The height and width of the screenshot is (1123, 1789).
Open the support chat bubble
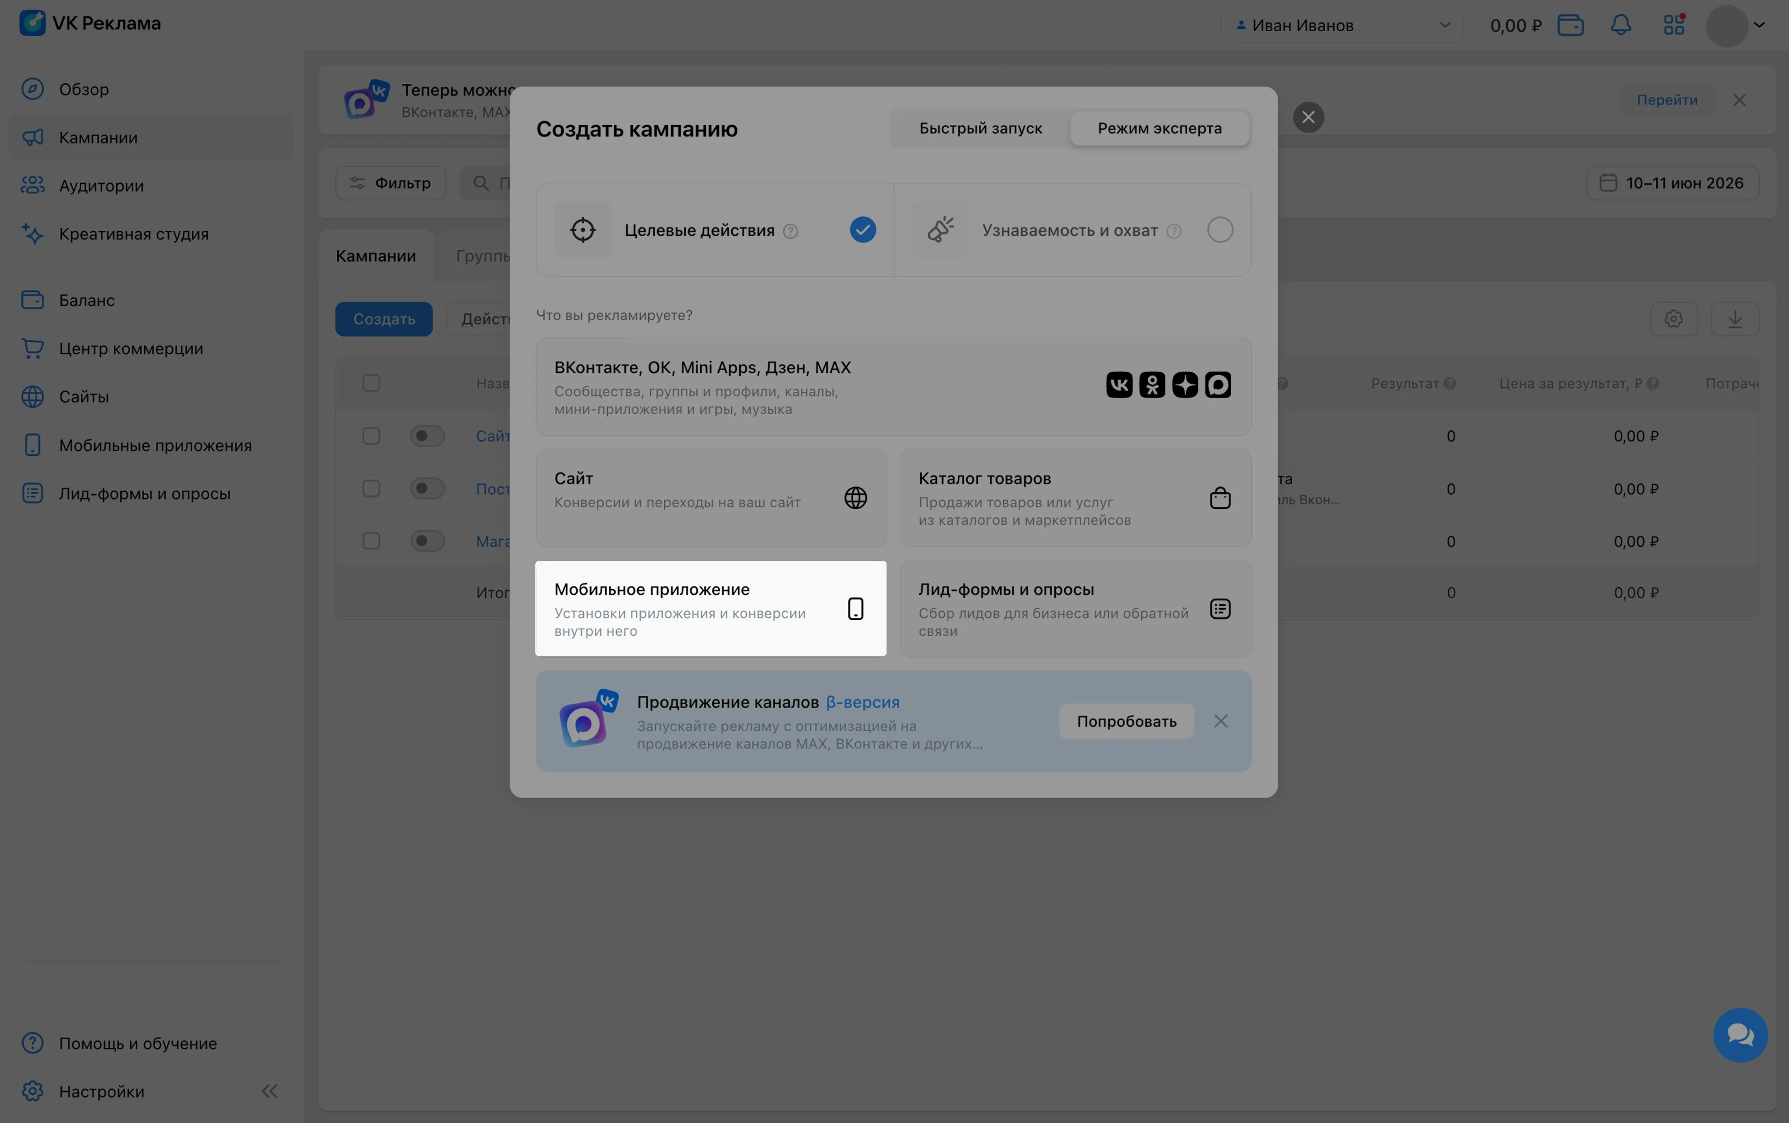coord(1740,1035)
